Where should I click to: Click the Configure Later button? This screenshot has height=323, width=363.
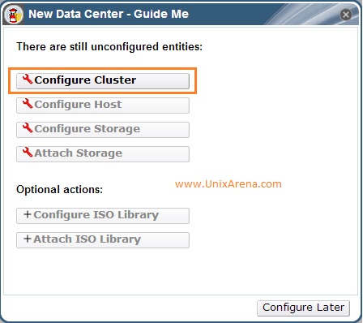[x=303, y=308]
